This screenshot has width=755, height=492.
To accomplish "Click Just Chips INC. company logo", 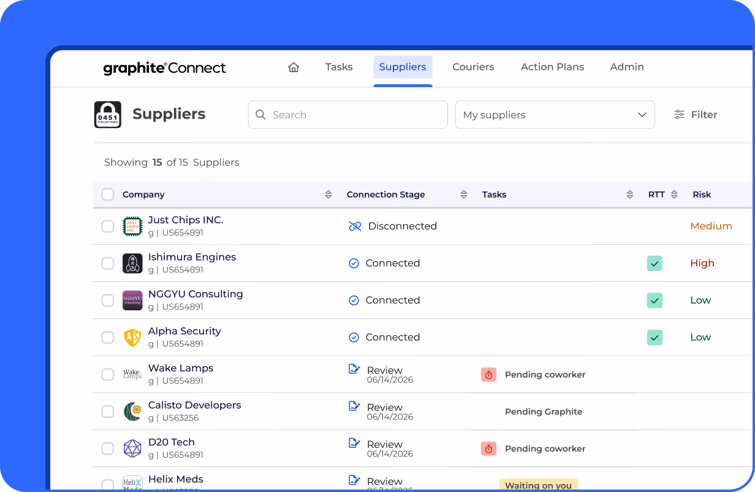I will coord(132,226).
